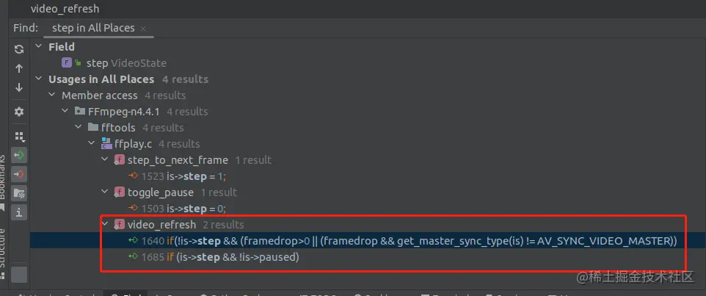Select usage '1503 is->step = 0;'
The width and height of the screenshot is (706, 296).
click(x=183, y=209)
